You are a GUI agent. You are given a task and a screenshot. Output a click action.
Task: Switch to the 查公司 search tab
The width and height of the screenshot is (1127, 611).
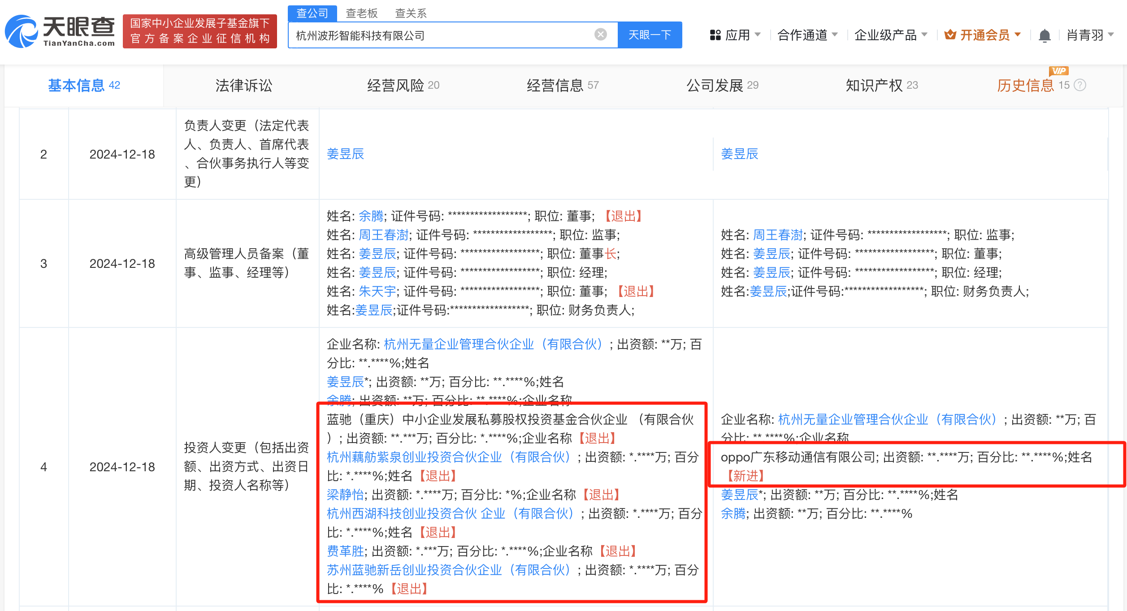tap(312, 13)
